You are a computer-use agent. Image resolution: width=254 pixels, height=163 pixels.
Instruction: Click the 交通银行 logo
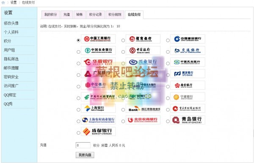click(188, 50)
